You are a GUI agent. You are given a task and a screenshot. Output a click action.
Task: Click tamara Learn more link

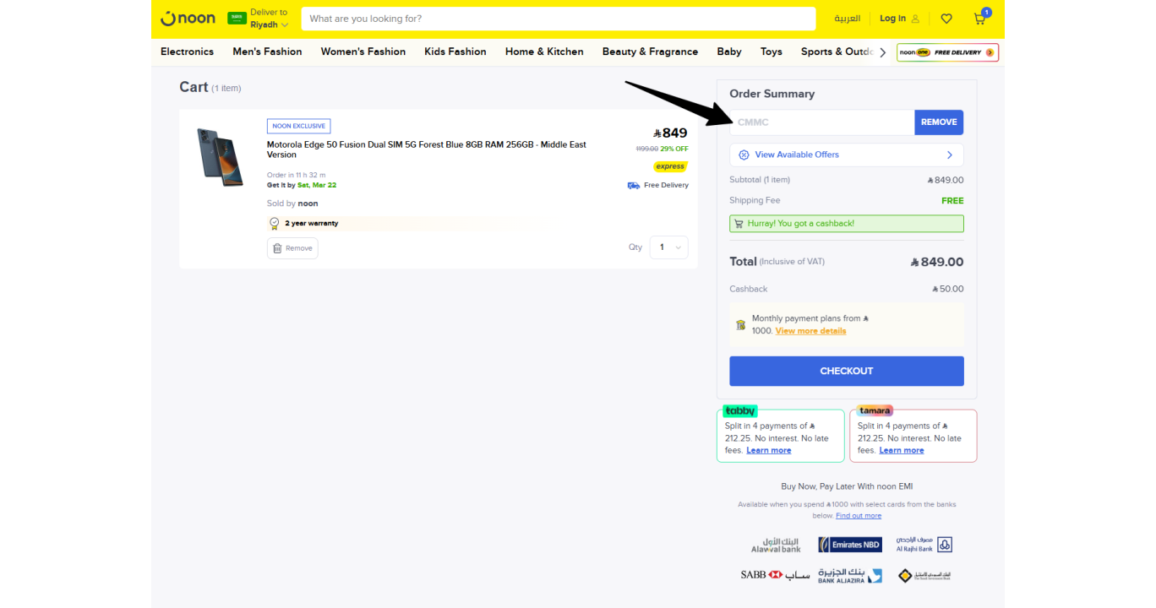(902, 450)
